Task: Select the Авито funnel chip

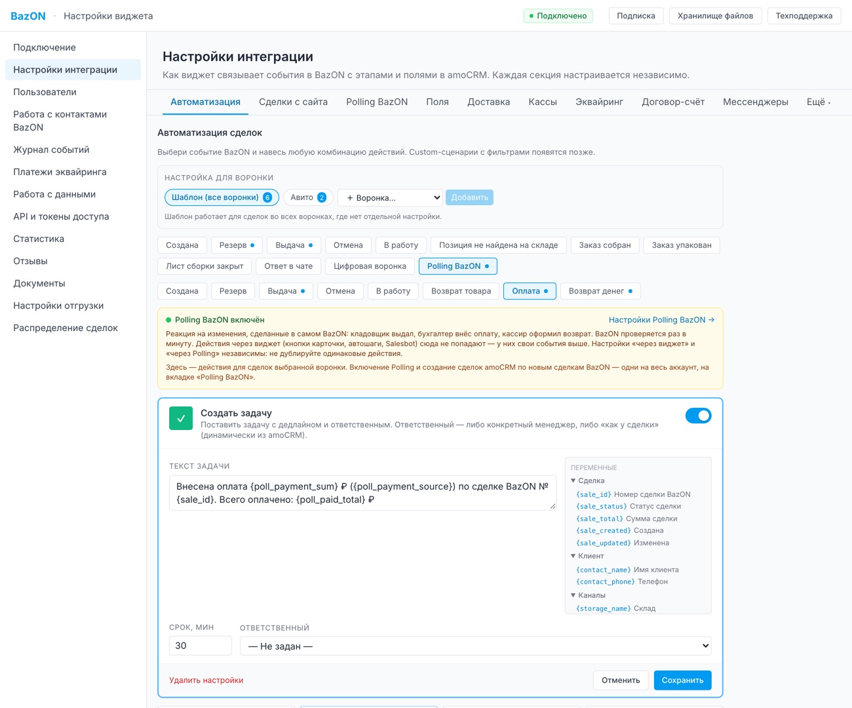Action: coord(308,197)
